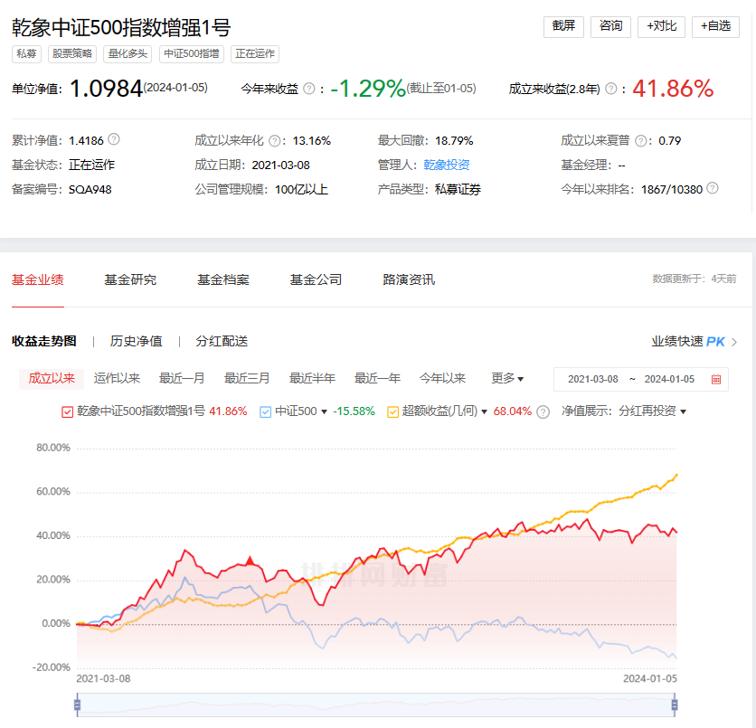Viewport: 756px width, 728px height.
Task: Click the chevron arrow after PK
Action: (x=734, y=343)
